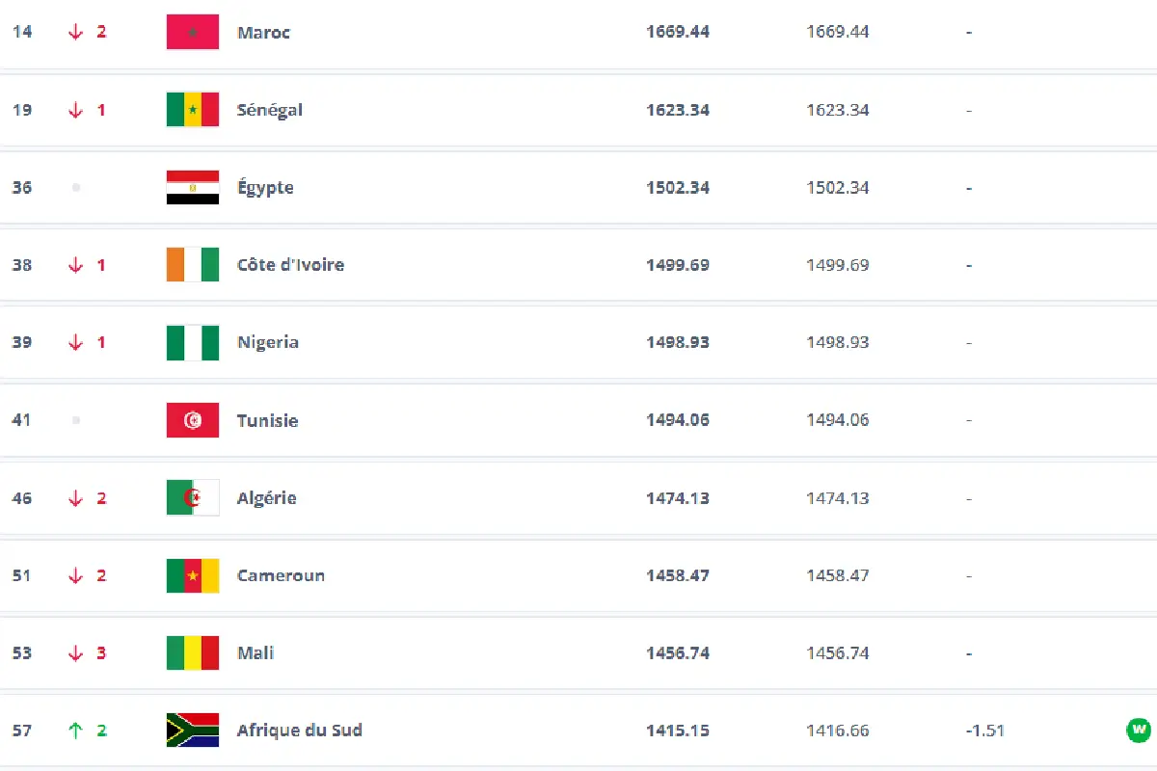Click Mali's rank number 53
This screenshot has height=771, width=1157.
point(21,653)
